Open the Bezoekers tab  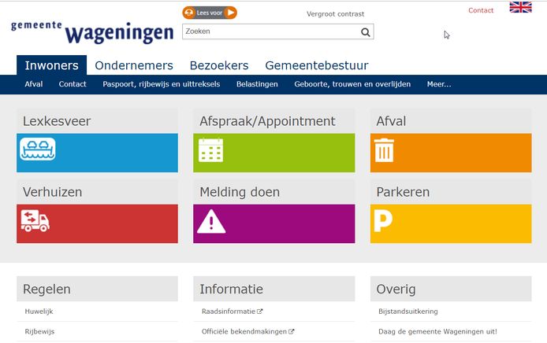click(218, 65)
